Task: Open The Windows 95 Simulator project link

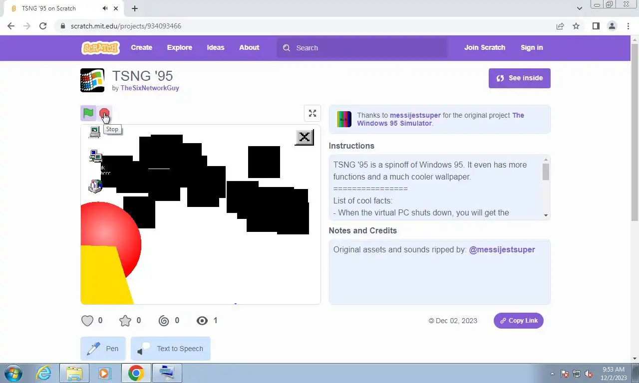Action: (x=441, y=119)
